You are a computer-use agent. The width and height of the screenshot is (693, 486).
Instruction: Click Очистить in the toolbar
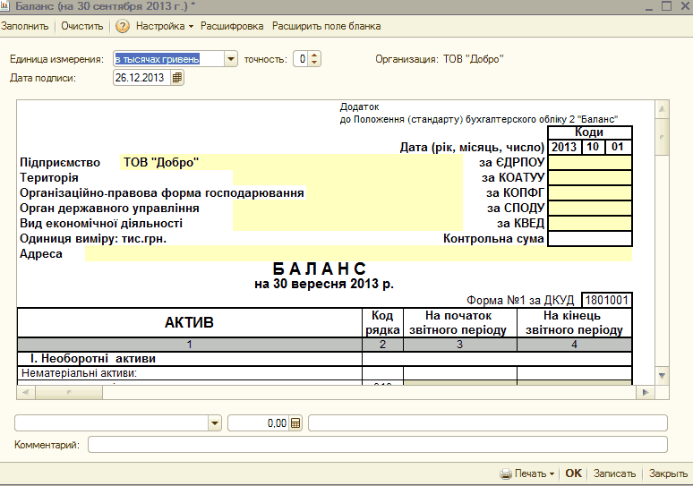tap(82, 26)
